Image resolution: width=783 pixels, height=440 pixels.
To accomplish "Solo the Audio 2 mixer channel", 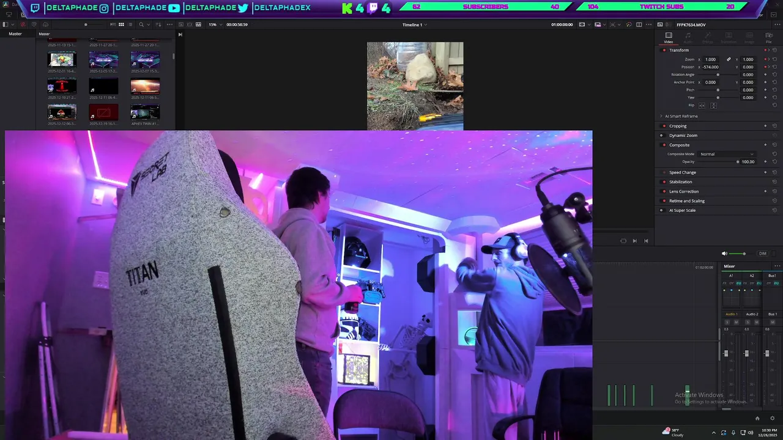I will [x=748, y=322].
